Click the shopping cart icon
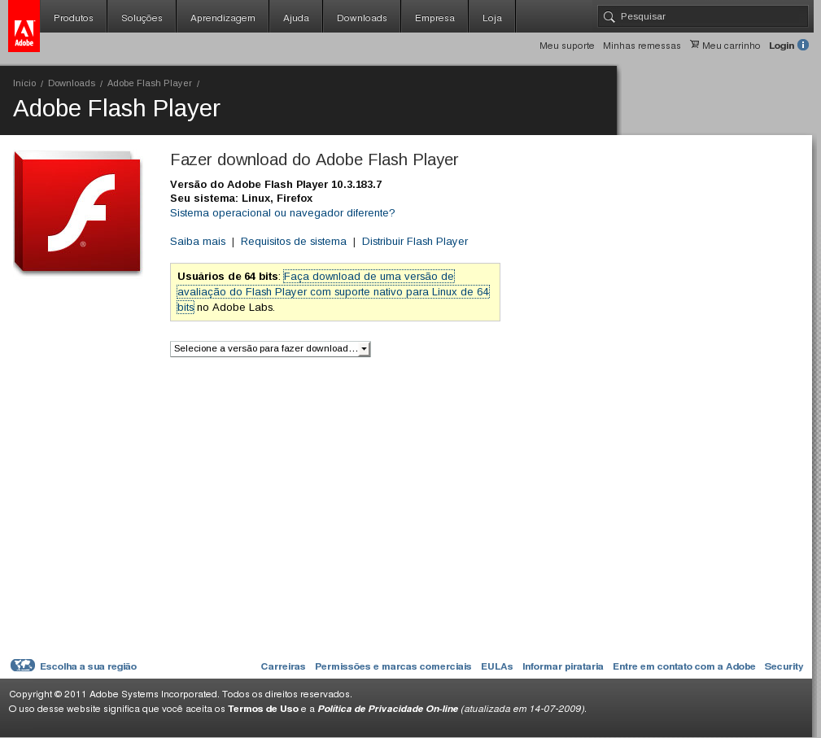This screenshot has height=738, width=821. click(x=694, y=45)
